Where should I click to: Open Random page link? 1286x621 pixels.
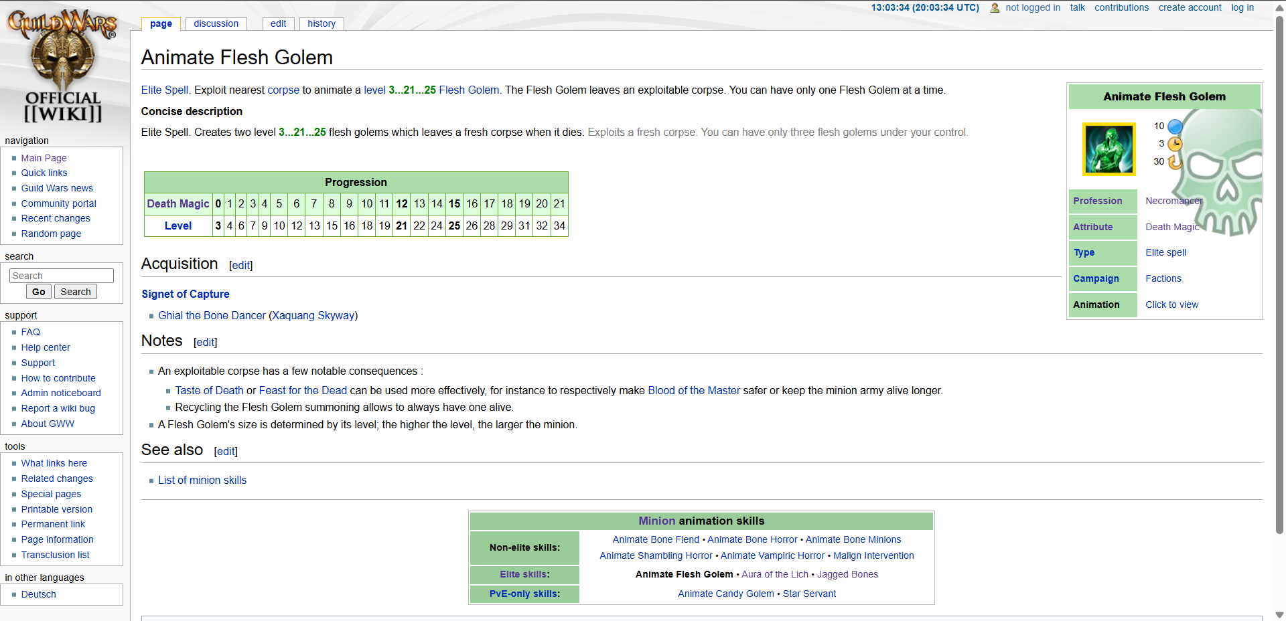click(x=51, y=234)
